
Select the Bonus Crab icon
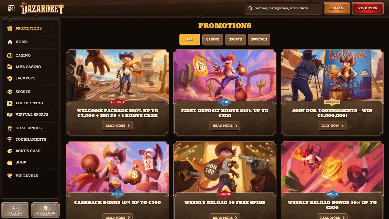10,151
